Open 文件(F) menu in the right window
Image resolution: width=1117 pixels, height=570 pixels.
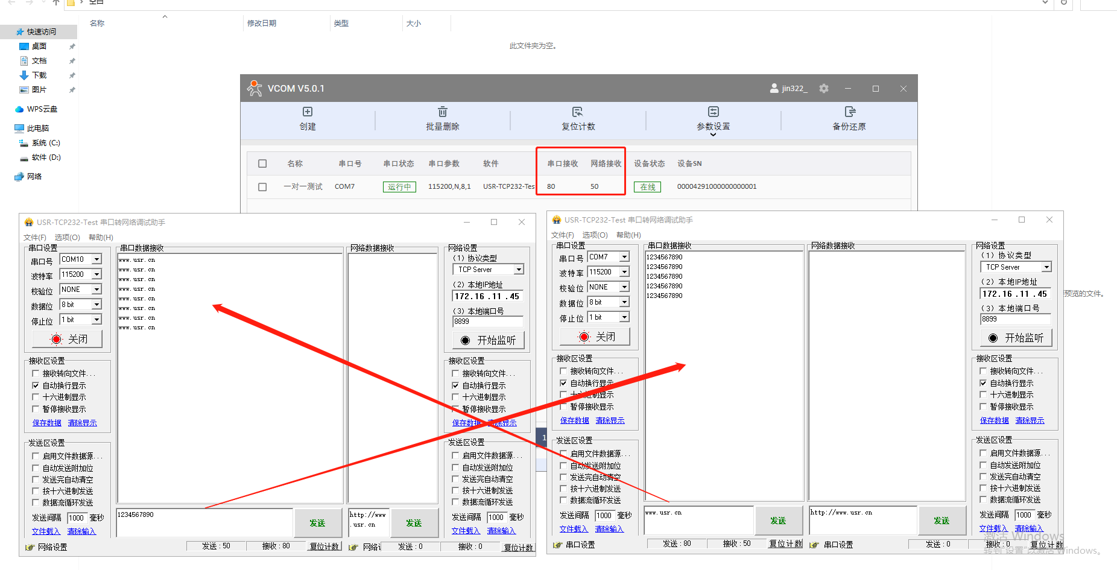coord(562,235)
